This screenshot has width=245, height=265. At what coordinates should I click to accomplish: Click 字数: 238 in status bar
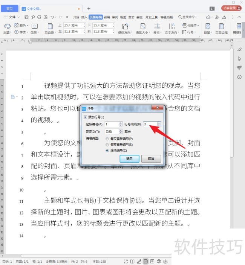99,262
